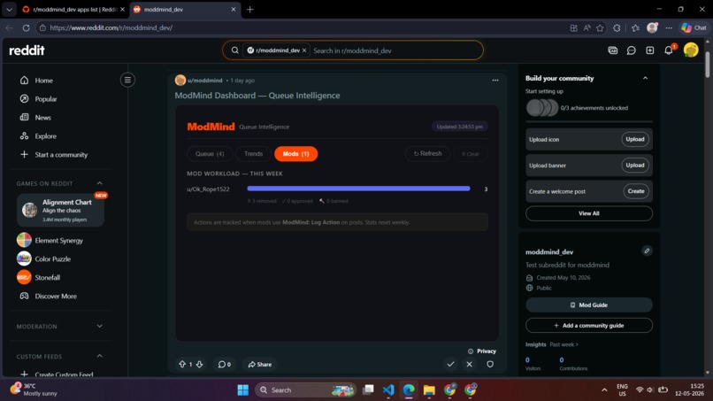Open notifications bell
The height and width of the screenshot is (401, 713).
[669, 50]
